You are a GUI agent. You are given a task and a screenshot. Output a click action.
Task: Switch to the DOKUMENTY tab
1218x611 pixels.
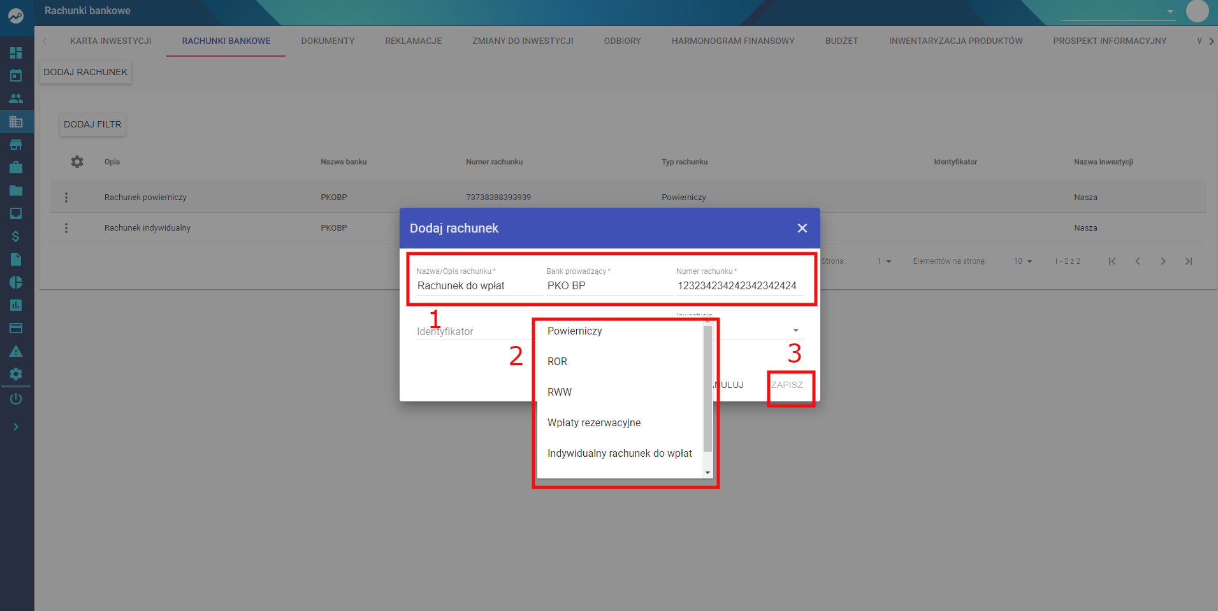328,41
